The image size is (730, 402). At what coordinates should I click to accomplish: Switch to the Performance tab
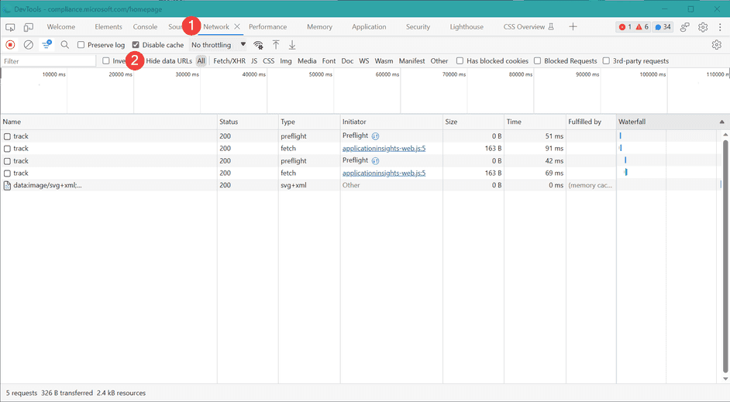pyautogui.click(x=267, y=27)
